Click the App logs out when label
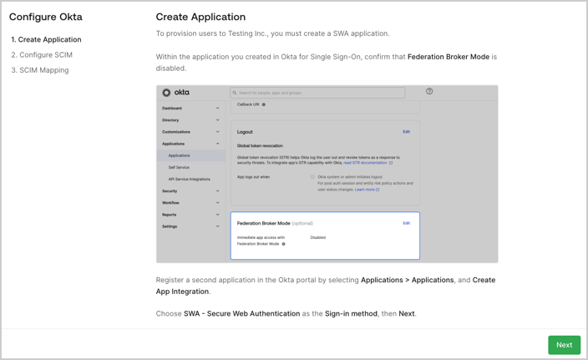The height and width of the screenshot is (360, 588). pos(253,176)
